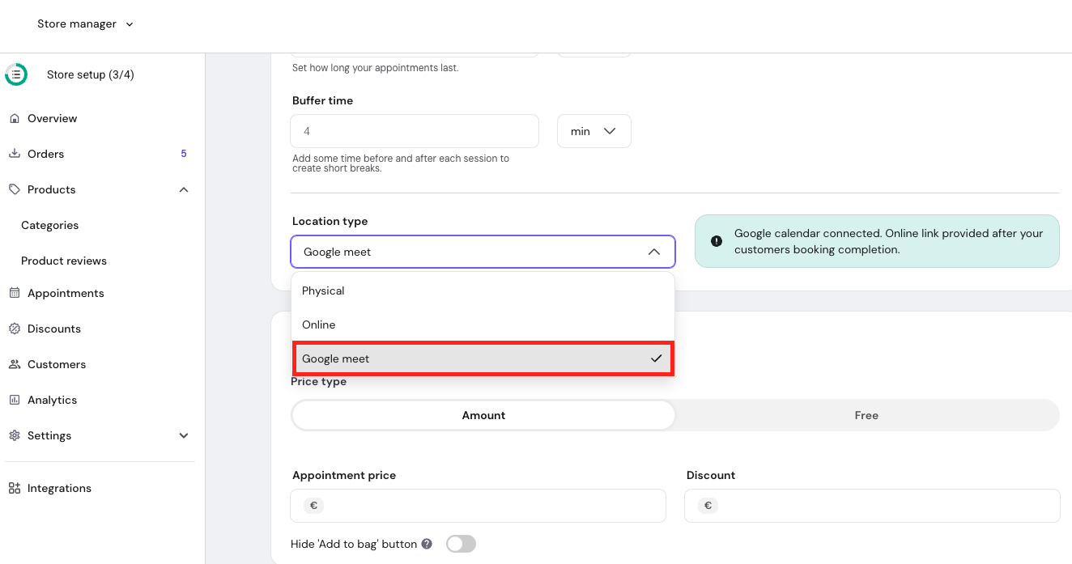Collapse the Location type dropdown
The height and width of the screenshot is (564, 1072).
point(654,252)
